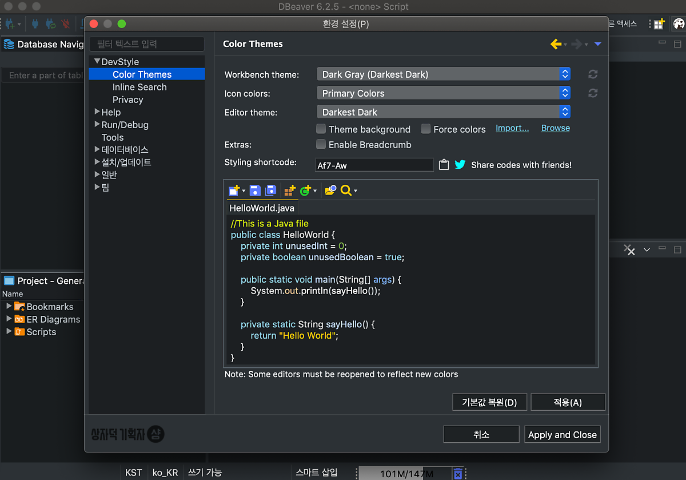Click the Save All icon in preview toolbar
This screenshot has width=686, height=480.
[270, 191]
